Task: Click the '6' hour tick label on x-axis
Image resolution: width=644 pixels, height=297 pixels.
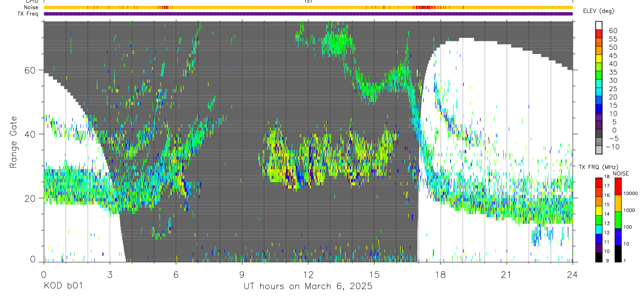Action: point(176,274)
